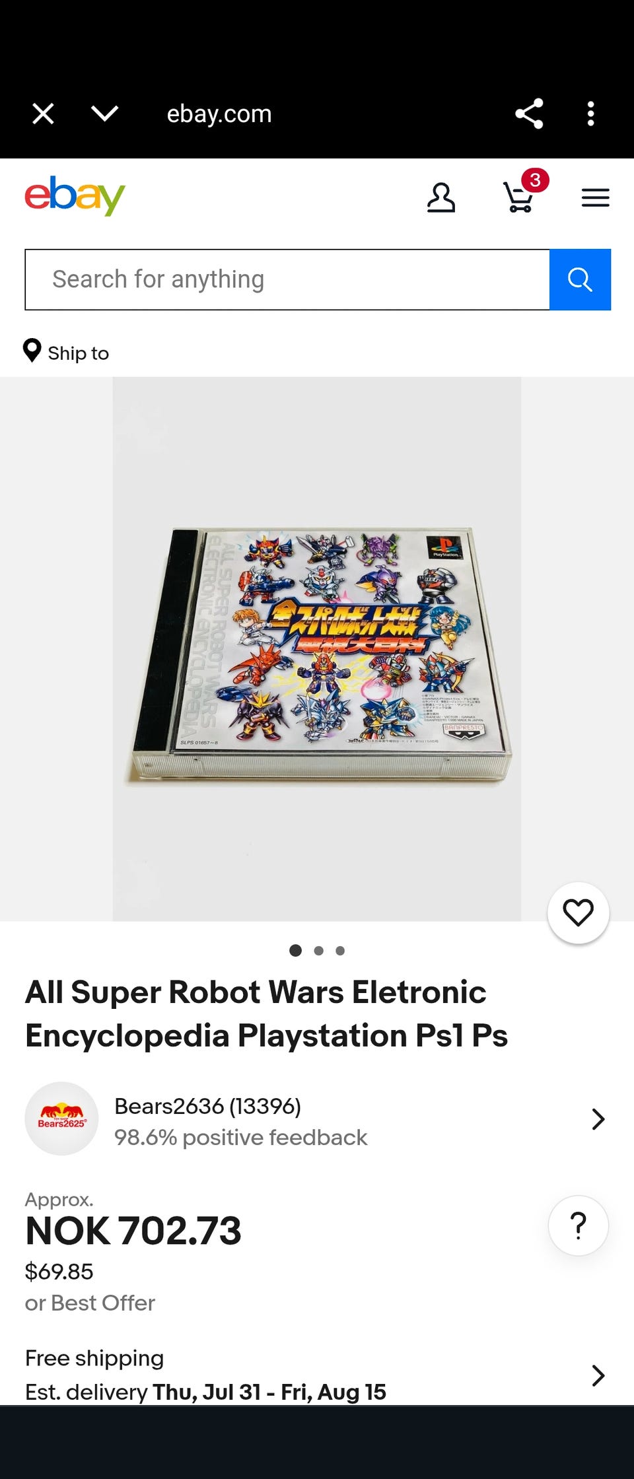Expand seller details with right chevron

point(598,1119)
